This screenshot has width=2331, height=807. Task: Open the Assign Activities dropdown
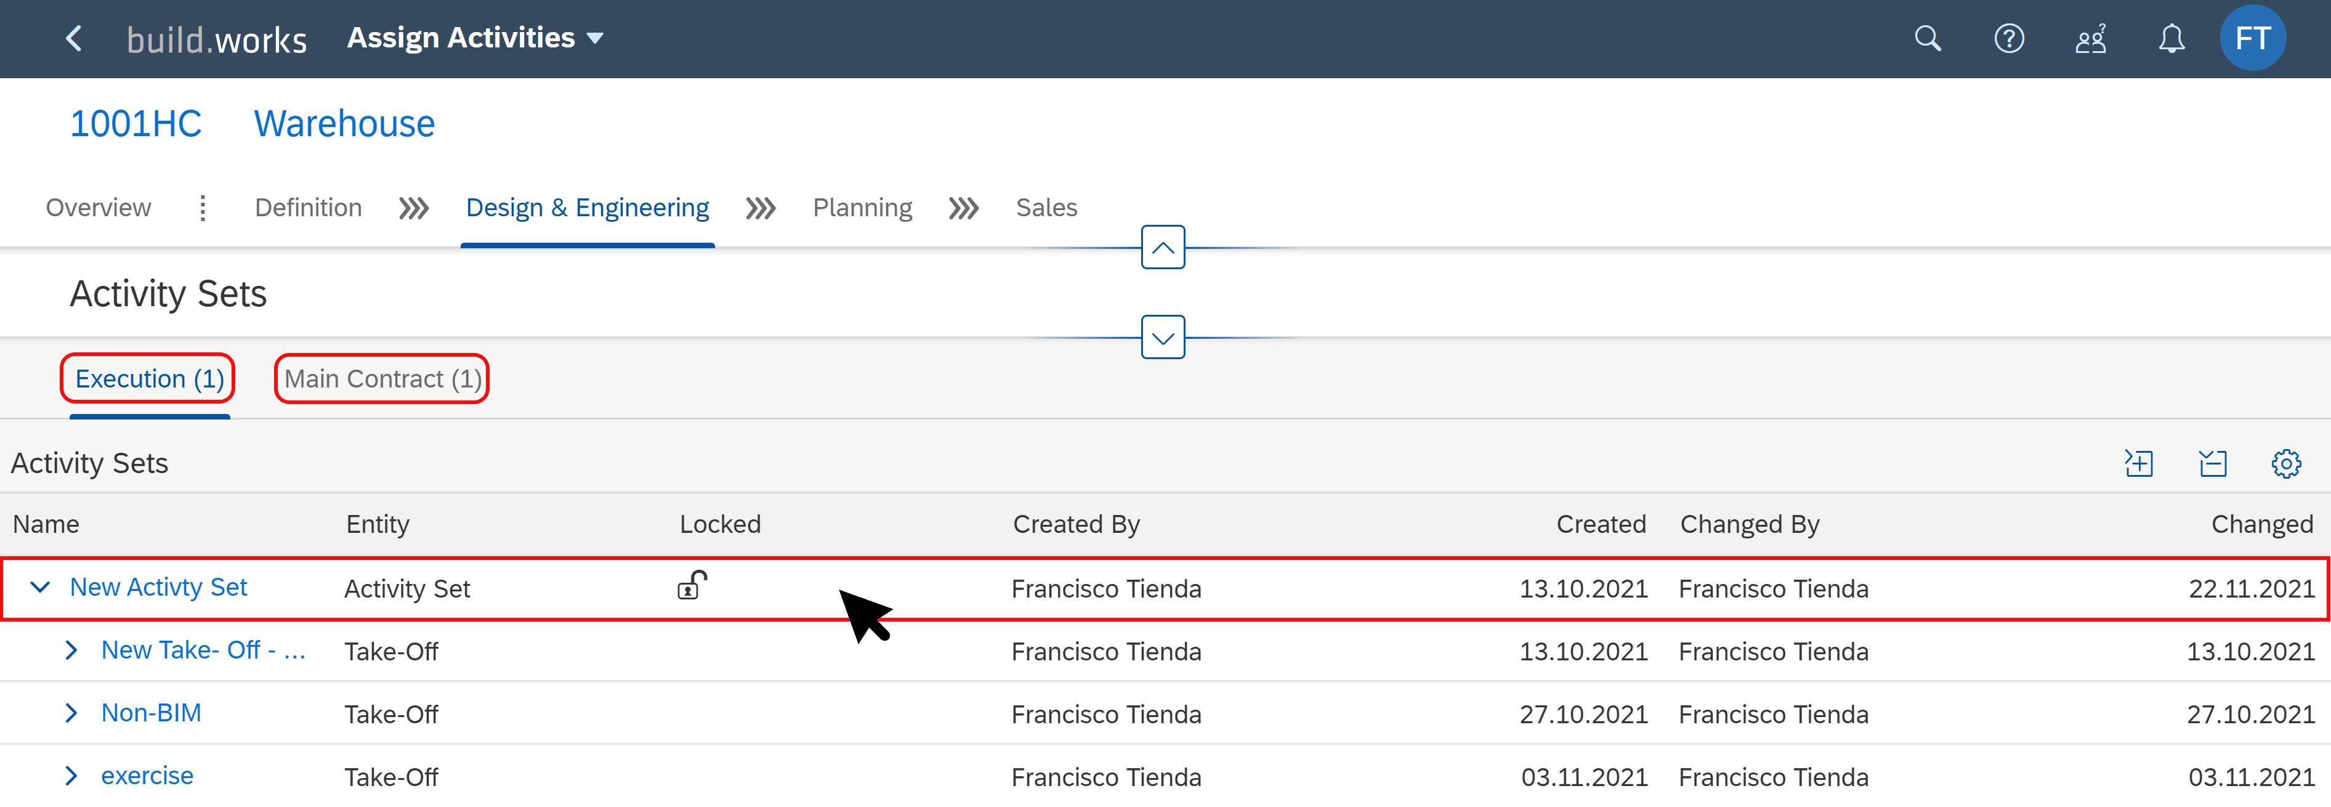tap(475, 38)
